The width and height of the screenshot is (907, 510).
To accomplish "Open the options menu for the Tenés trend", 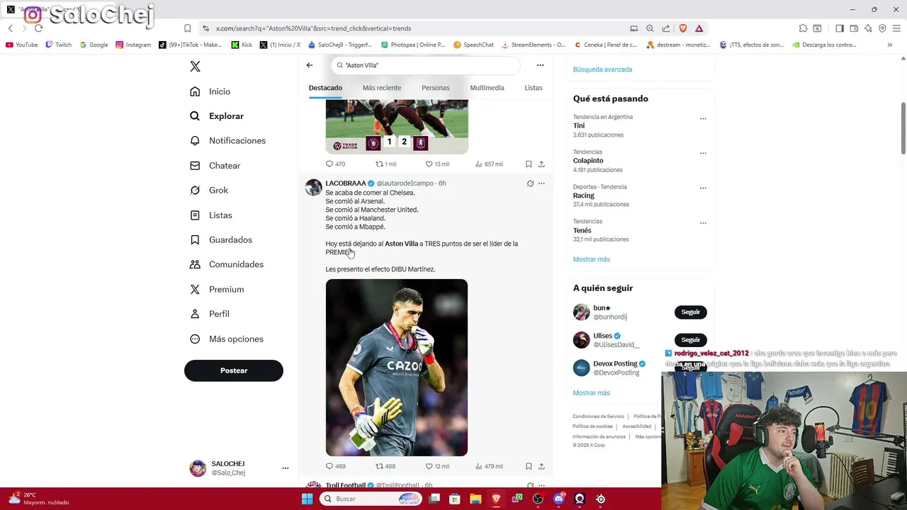I will point(703,223).
